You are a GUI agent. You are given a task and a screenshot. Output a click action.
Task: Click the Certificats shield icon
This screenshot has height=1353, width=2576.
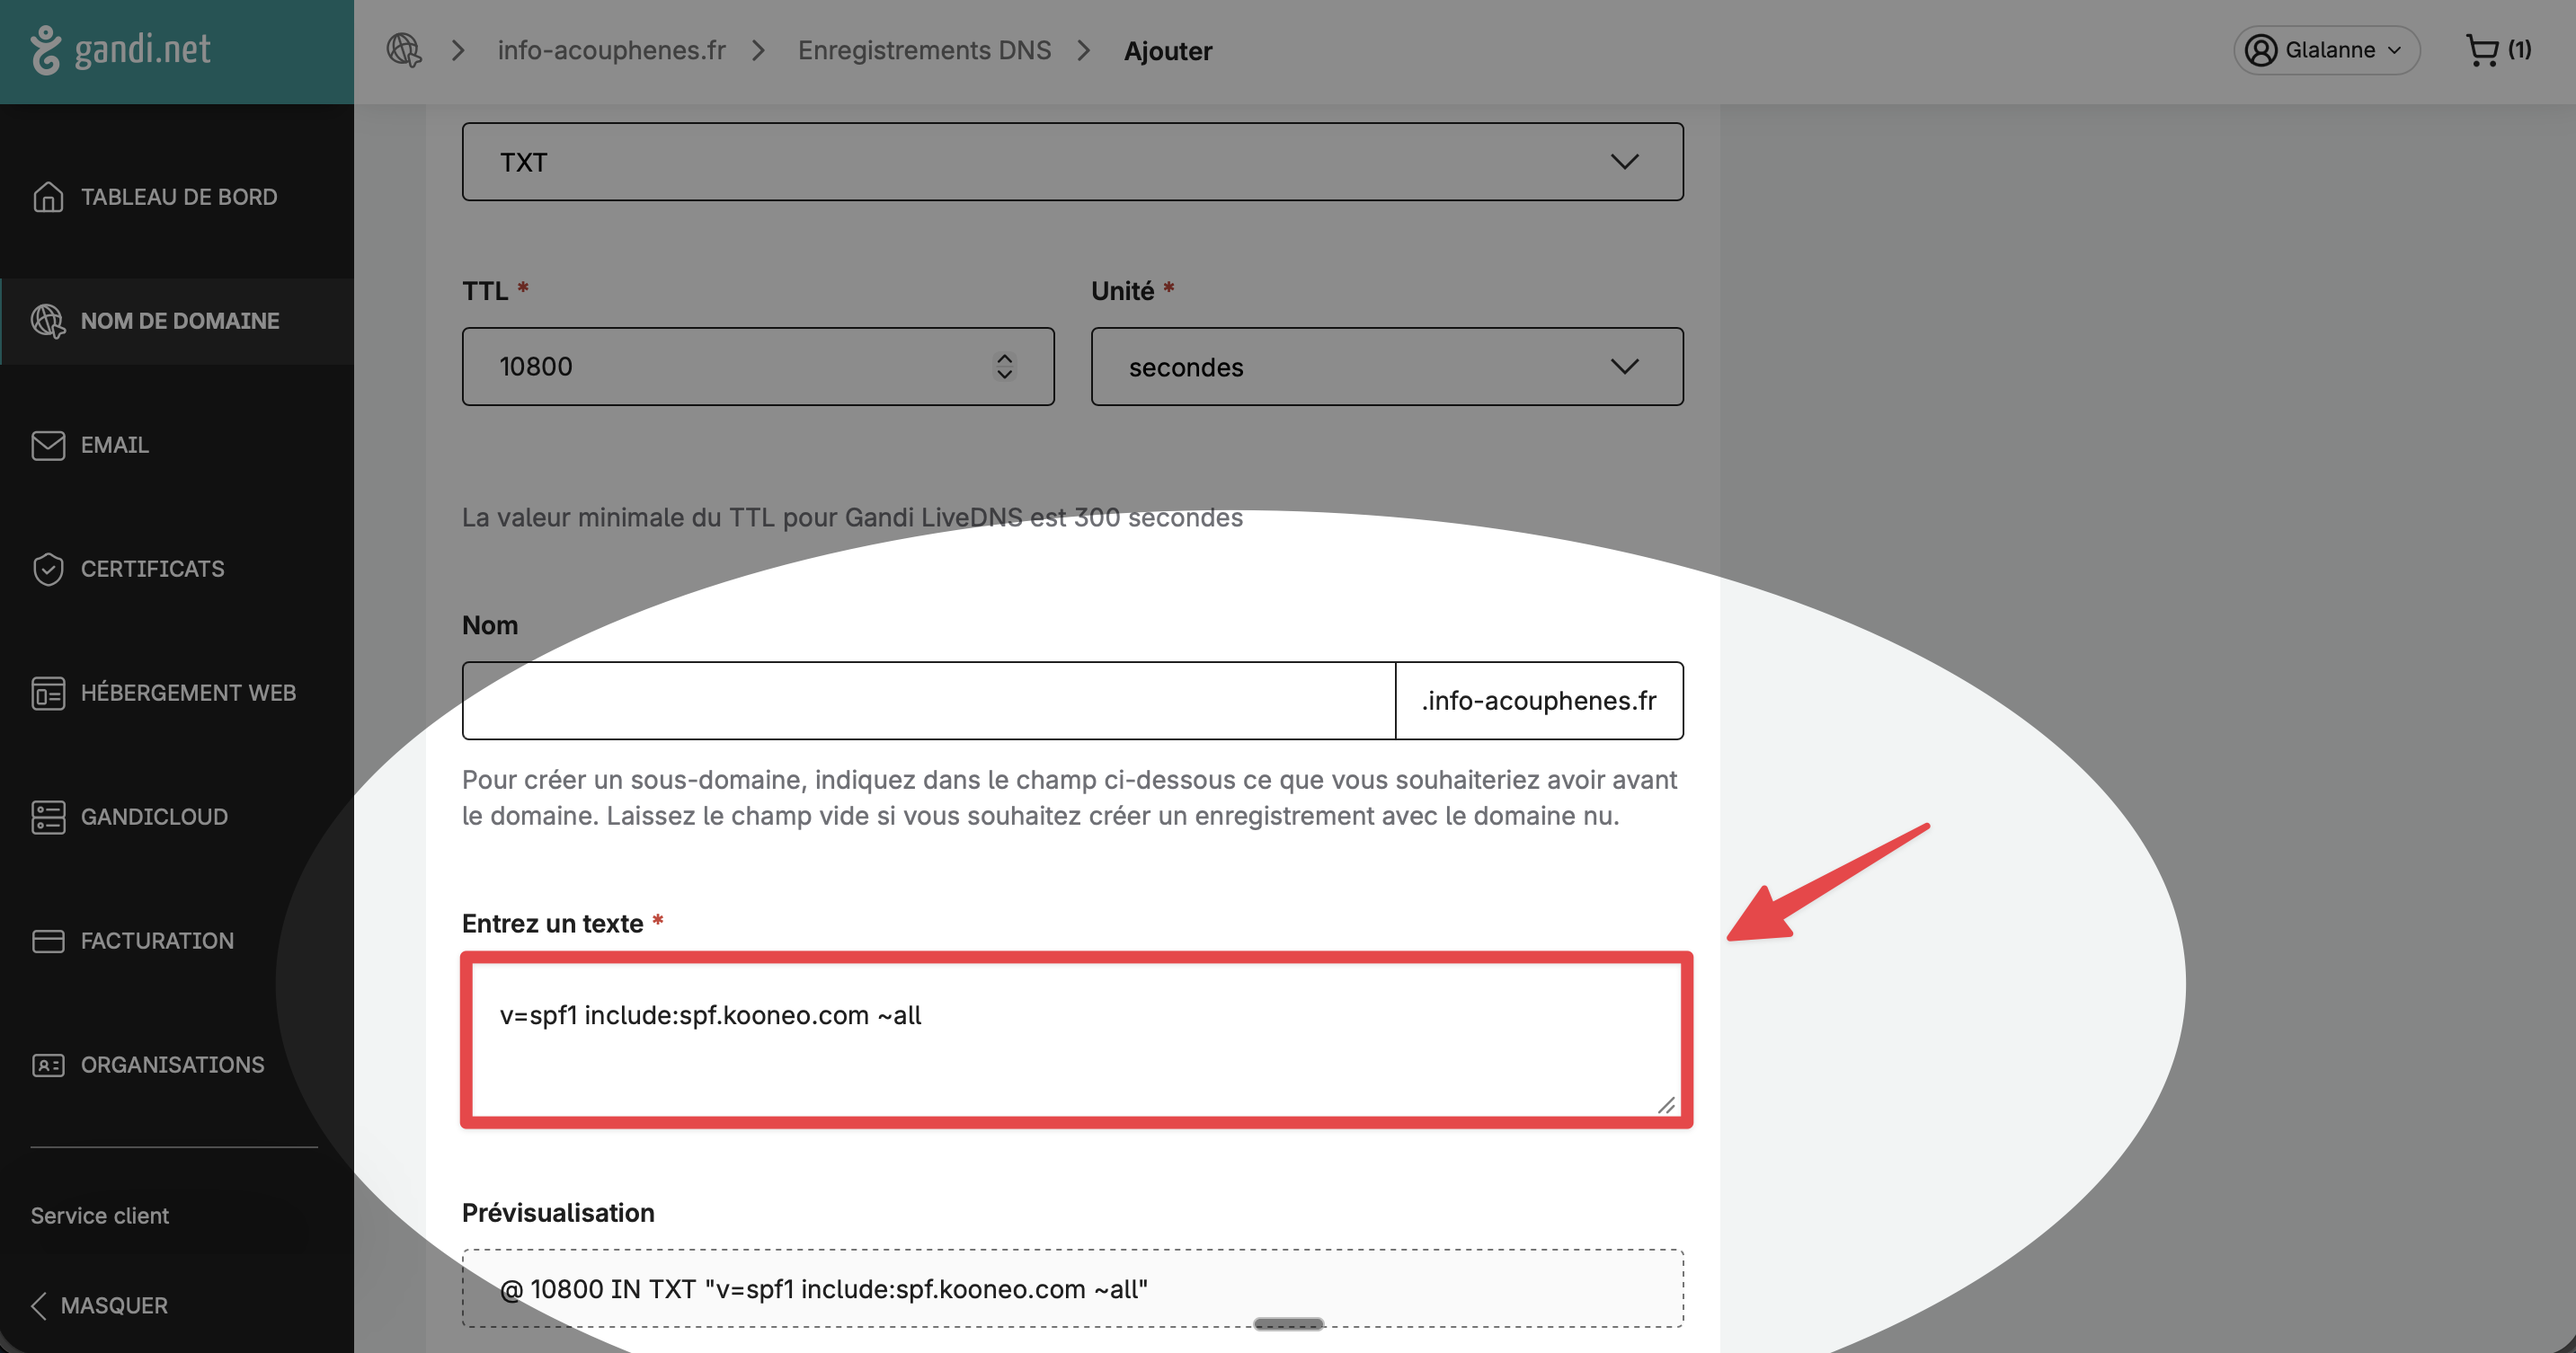(48, 569)
